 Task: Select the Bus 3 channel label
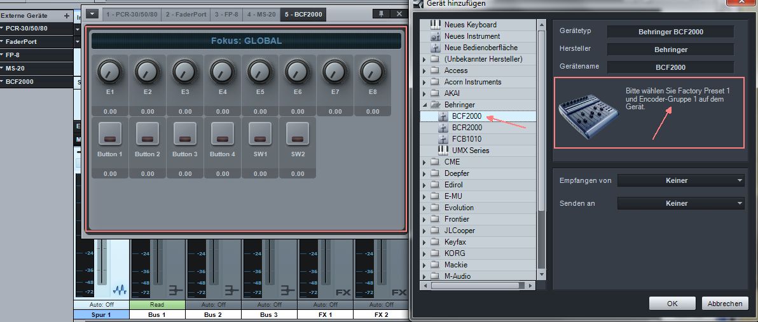(x=269, y=315)
